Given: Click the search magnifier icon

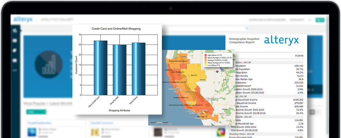Looking at the screenshot, I should [247, 28].
